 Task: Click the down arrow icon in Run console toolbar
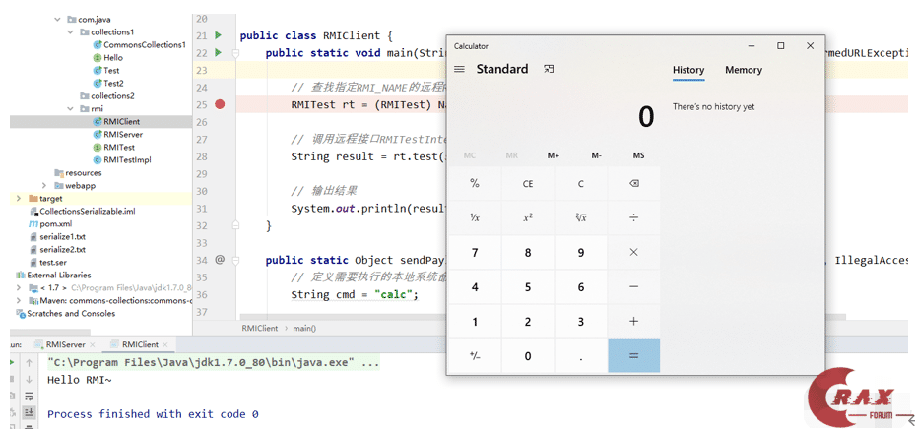29,380
